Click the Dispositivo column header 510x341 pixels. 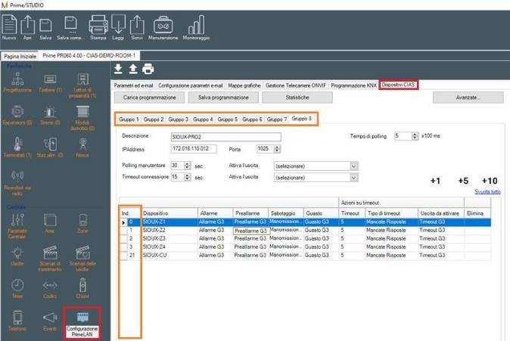pyautogui.click(x=169, y=213)
